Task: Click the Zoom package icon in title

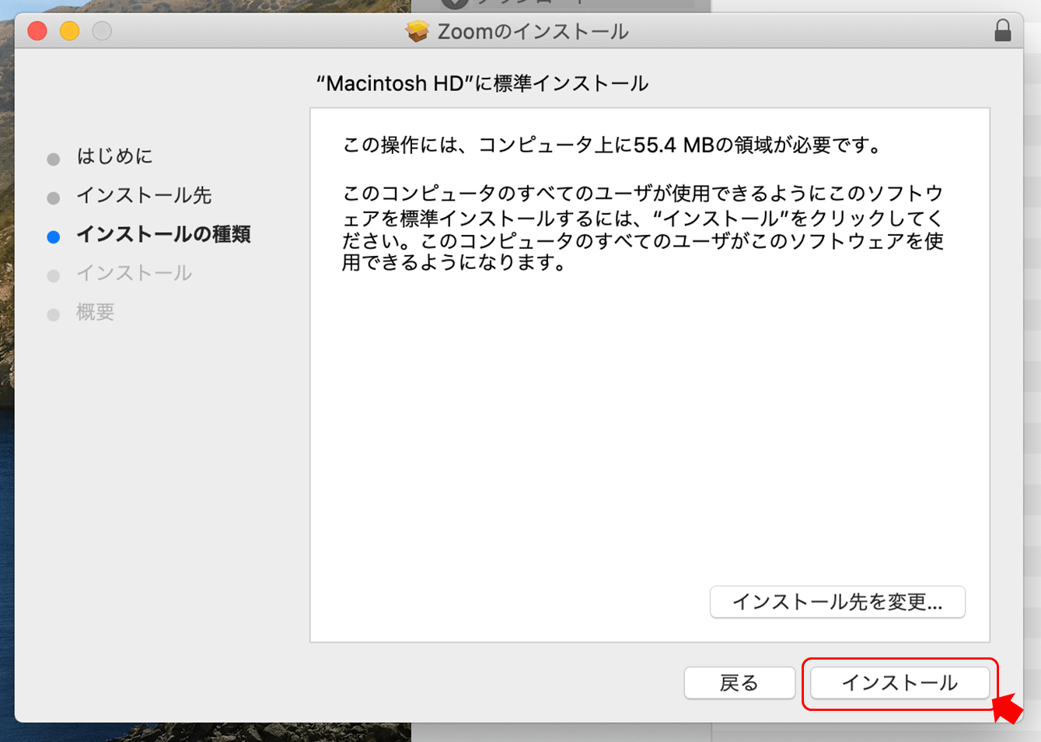Action: coord(417,31)
